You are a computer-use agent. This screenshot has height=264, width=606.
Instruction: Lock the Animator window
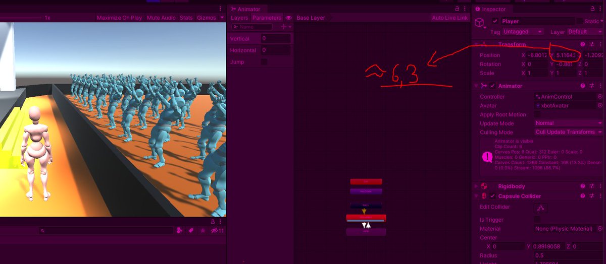click(x=457, y=9)
